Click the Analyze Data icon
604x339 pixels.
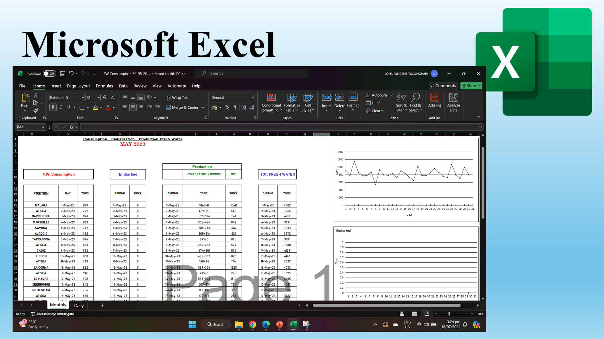click(453, 98)
